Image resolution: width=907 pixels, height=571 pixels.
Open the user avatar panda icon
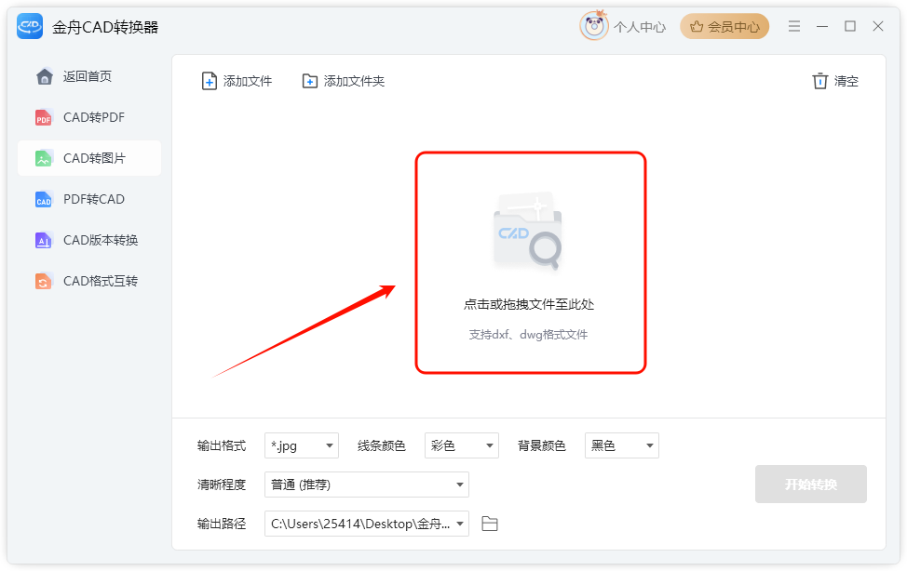(x=594, y=26)
